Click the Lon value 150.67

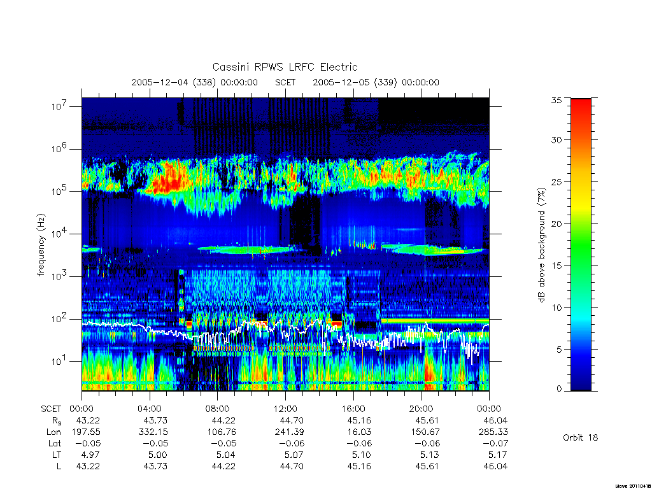click(x=425, y=432)
